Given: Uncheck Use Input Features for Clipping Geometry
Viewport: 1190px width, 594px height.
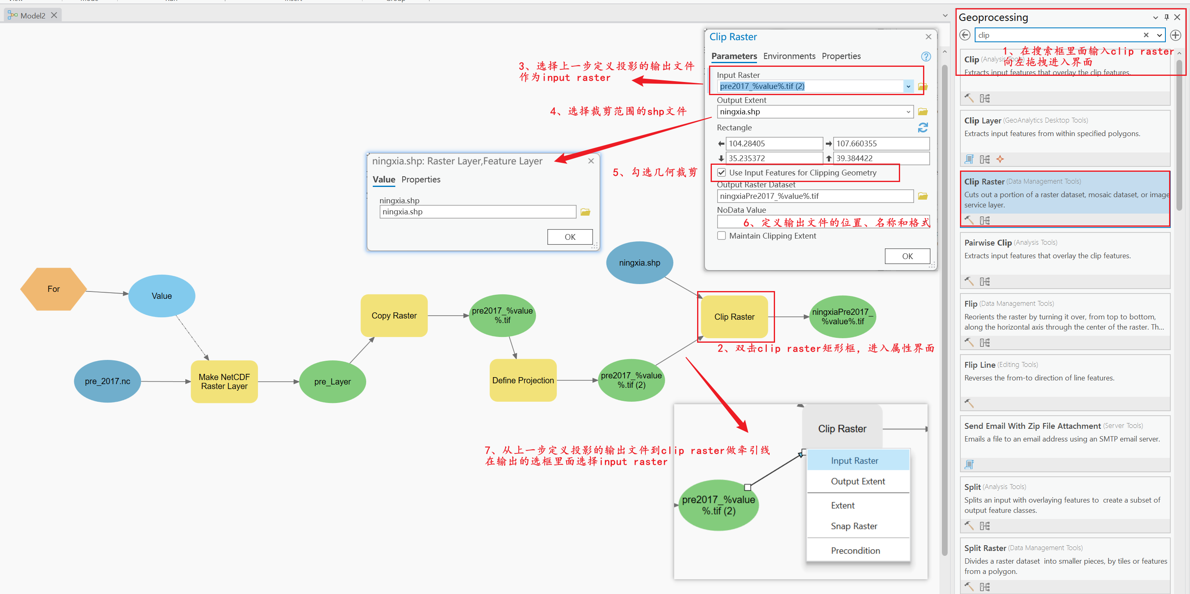Looking at the screenshot, I should pos(721,173).
